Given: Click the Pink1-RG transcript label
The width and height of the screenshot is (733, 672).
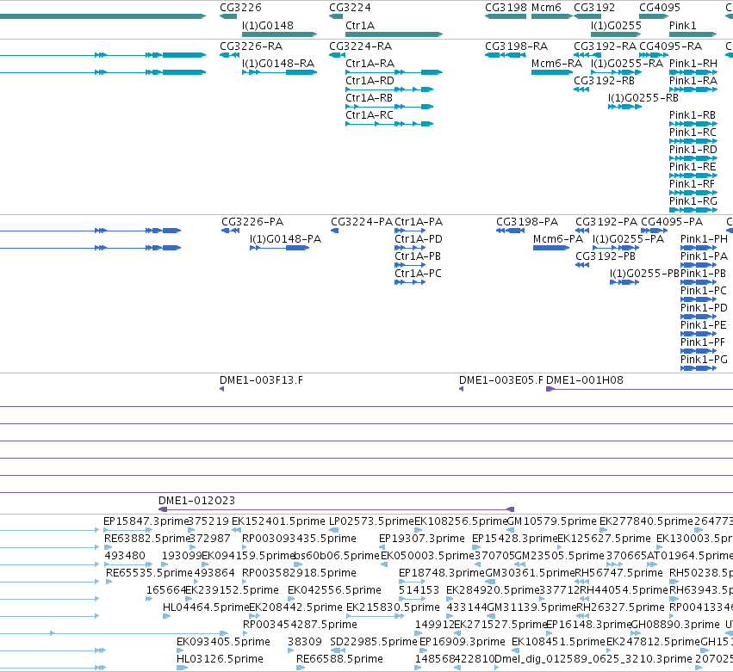Looking at the screenshot, I should pos(693,201).
